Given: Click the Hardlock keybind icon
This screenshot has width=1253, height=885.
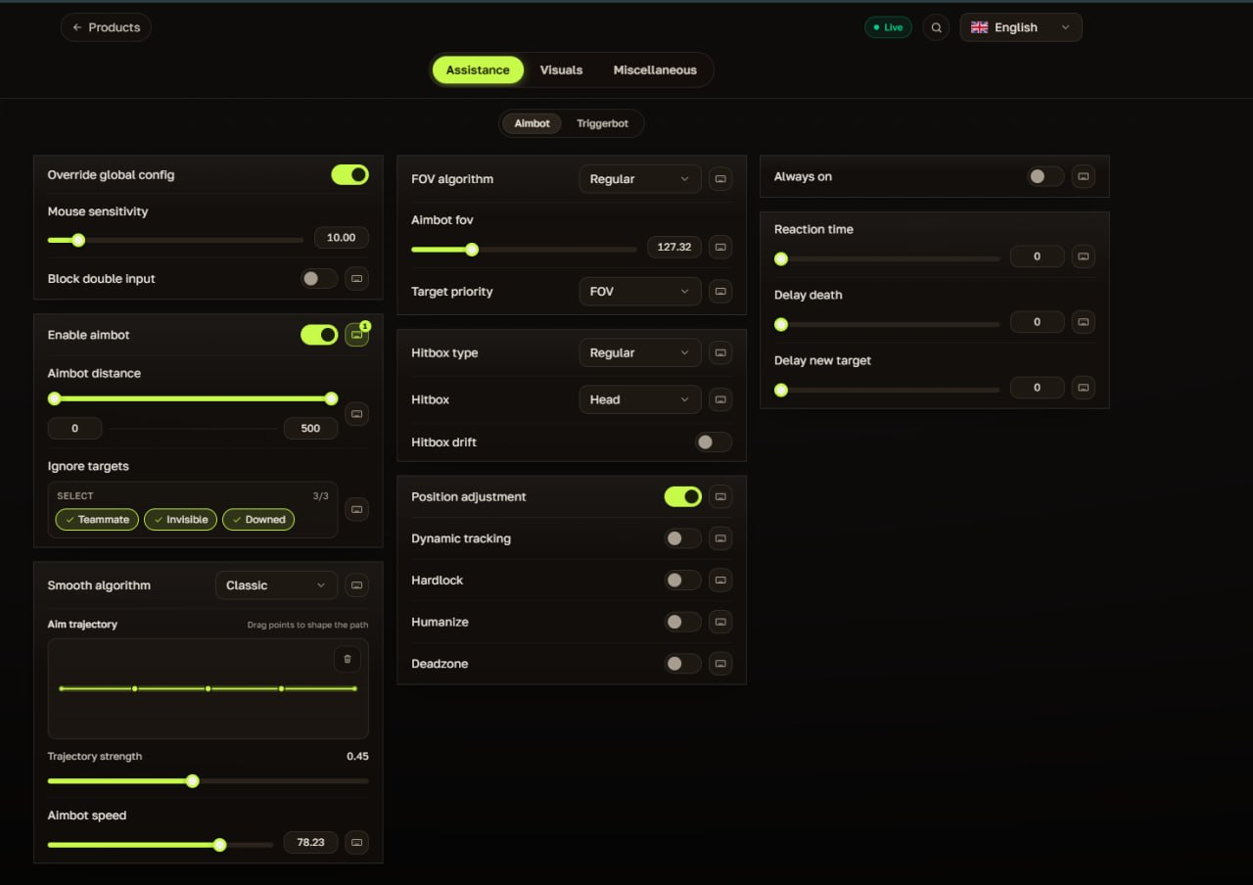Looking at the screenshot, I should click(x=720, y=581).
